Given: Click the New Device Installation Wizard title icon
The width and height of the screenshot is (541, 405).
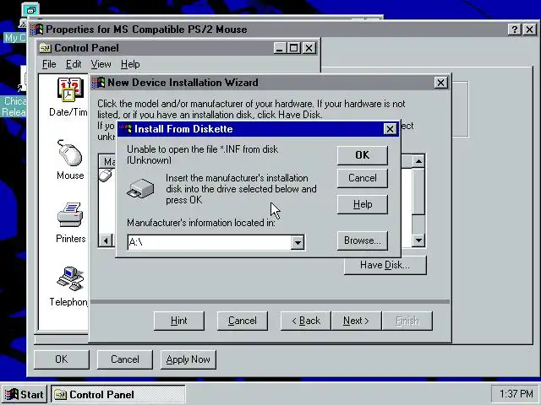Looking at the screenshot, I should point(99,83).
